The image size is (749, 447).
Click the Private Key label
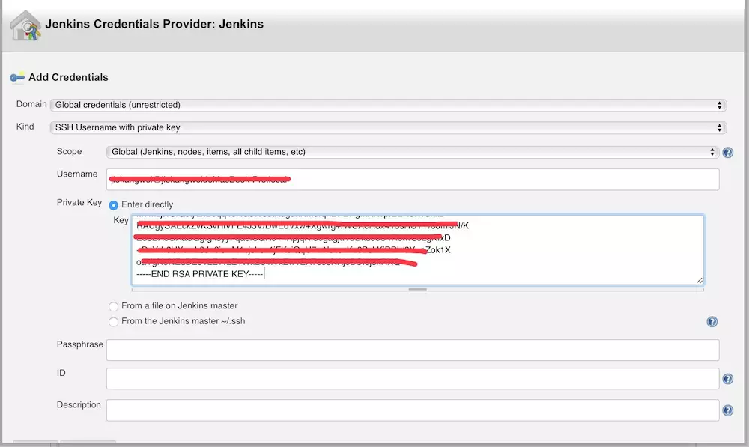[79, 202]
